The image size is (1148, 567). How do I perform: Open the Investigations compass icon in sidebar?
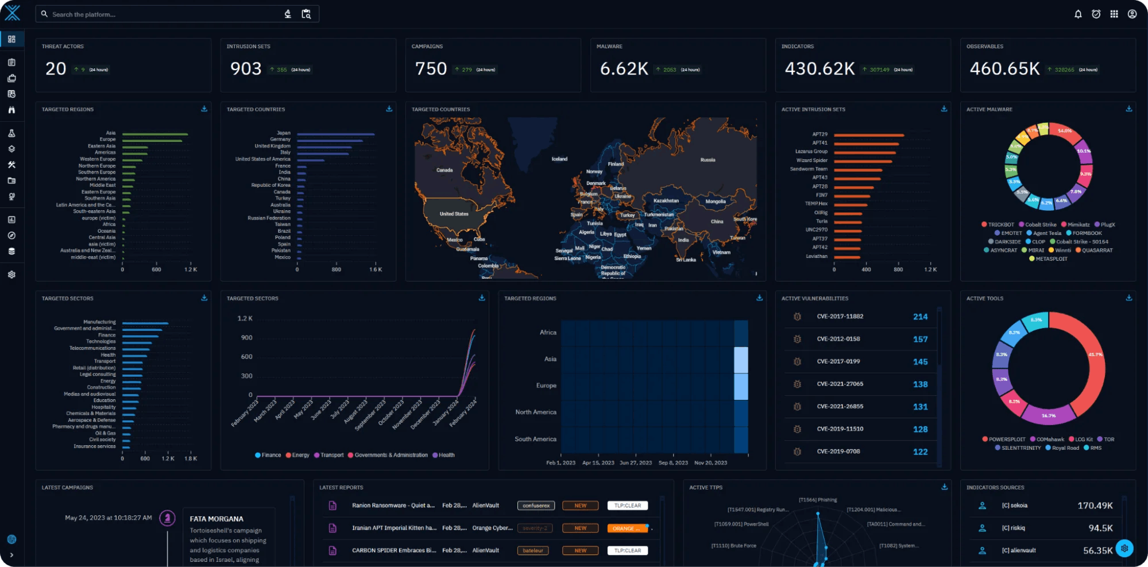coord(11,236)
